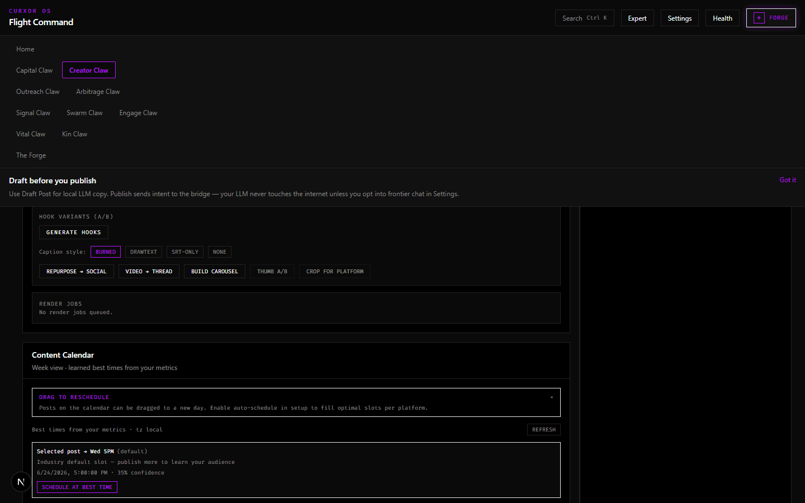Click the '35% confidence' timestamp line
Screen dimensions: 805x503
pos(101,473)
